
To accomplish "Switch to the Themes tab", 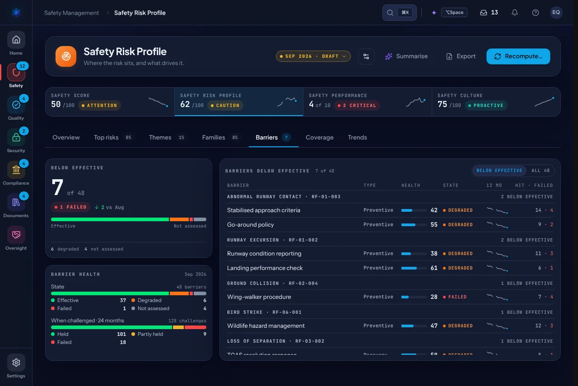I will (x=168, y=137).
